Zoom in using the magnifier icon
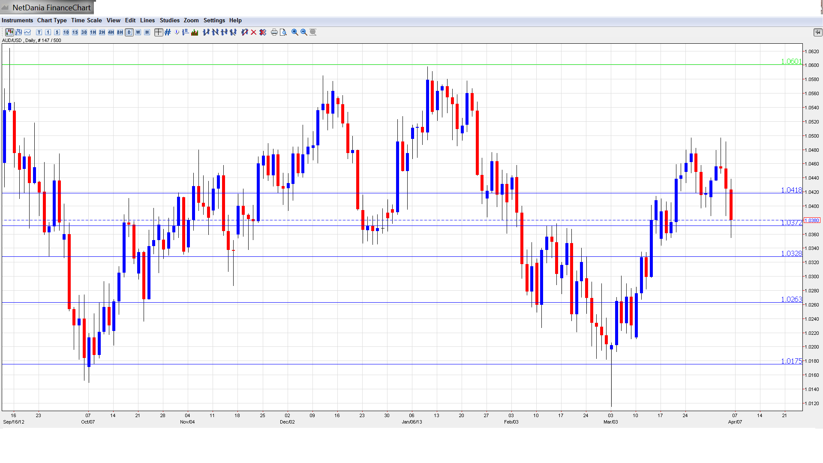 pos(294,32)
